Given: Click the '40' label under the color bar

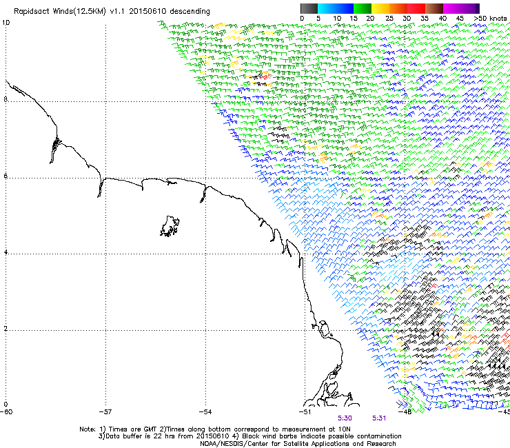Looking at the screenshot, I should tap(442, 19).
